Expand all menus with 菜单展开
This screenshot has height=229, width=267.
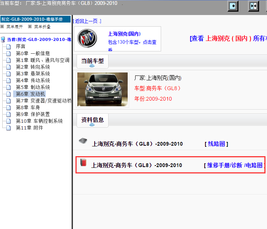point(15,27)
